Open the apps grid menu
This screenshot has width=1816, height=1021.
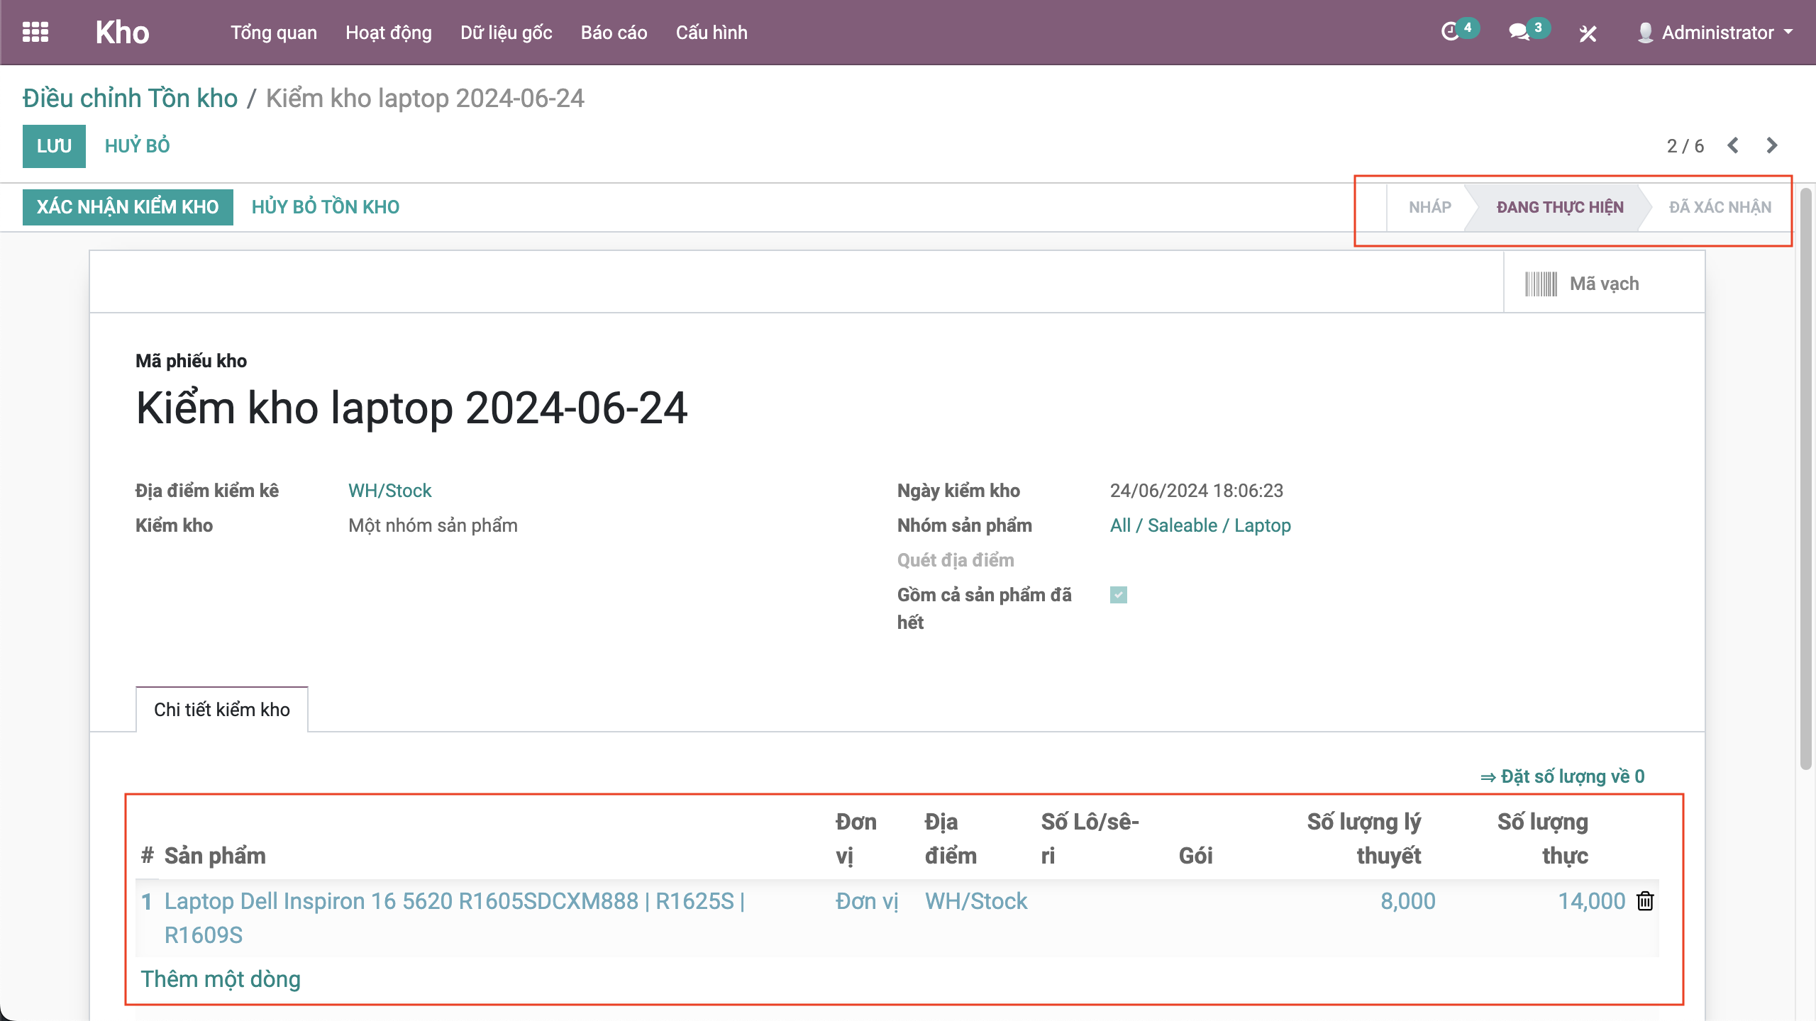tap(35, 33)
